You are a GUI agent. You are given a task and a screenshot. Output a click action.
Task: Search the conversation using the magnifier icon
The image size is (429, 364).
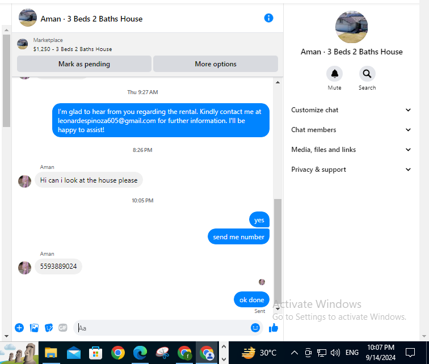pyautogui.click(x=367, y=74)
